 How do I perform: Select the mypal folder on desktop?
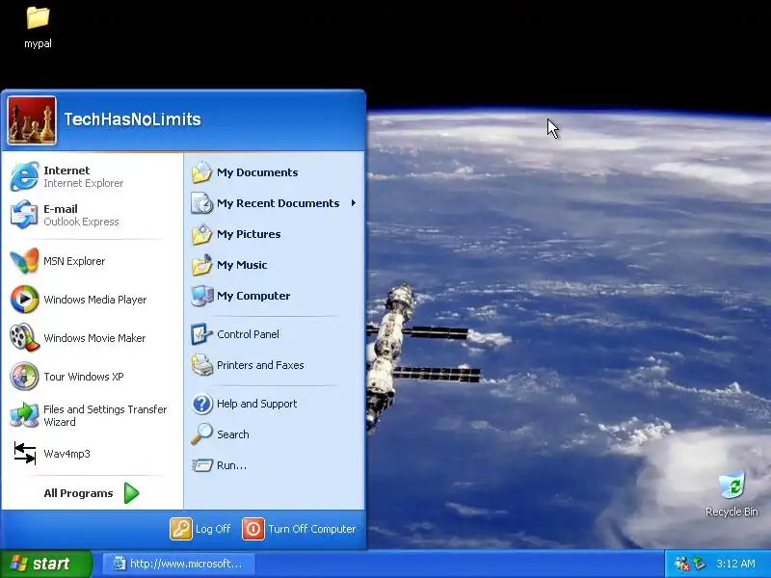(38, 28)
